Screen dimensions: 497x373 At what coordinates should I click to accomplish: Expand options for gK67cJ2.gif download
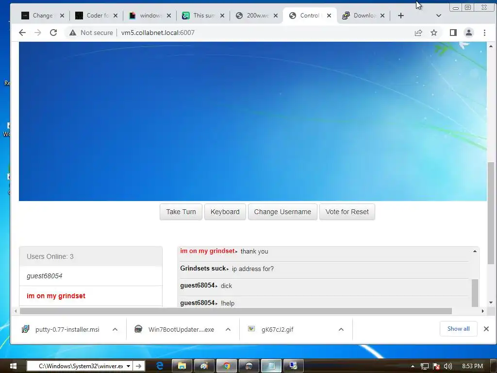tap(341, 330)
